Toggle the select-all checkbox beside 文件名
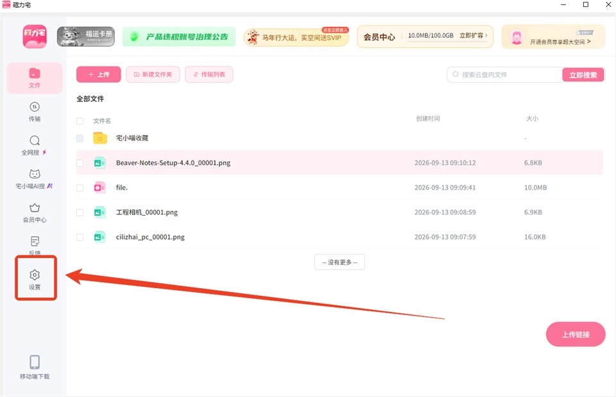This screenshot has height=397, width=616. tap(80, 121)
